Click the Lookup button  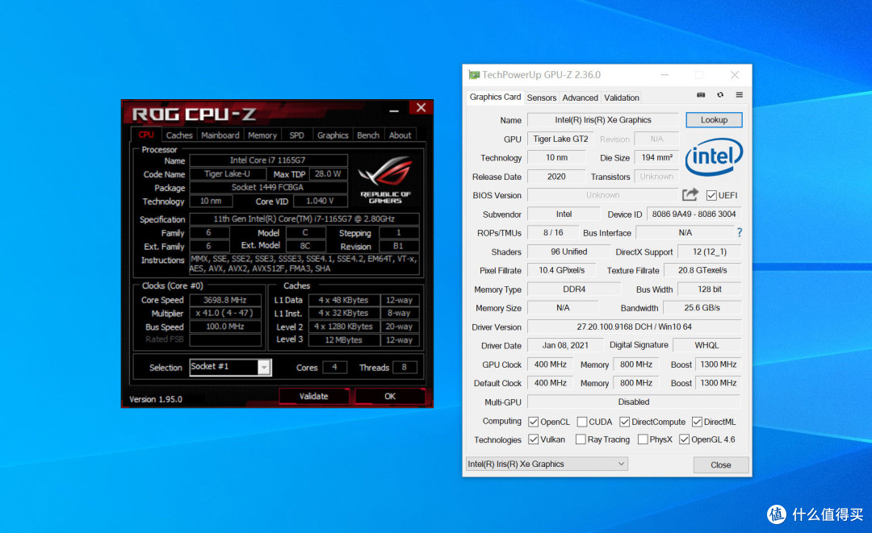click(714, 120)
